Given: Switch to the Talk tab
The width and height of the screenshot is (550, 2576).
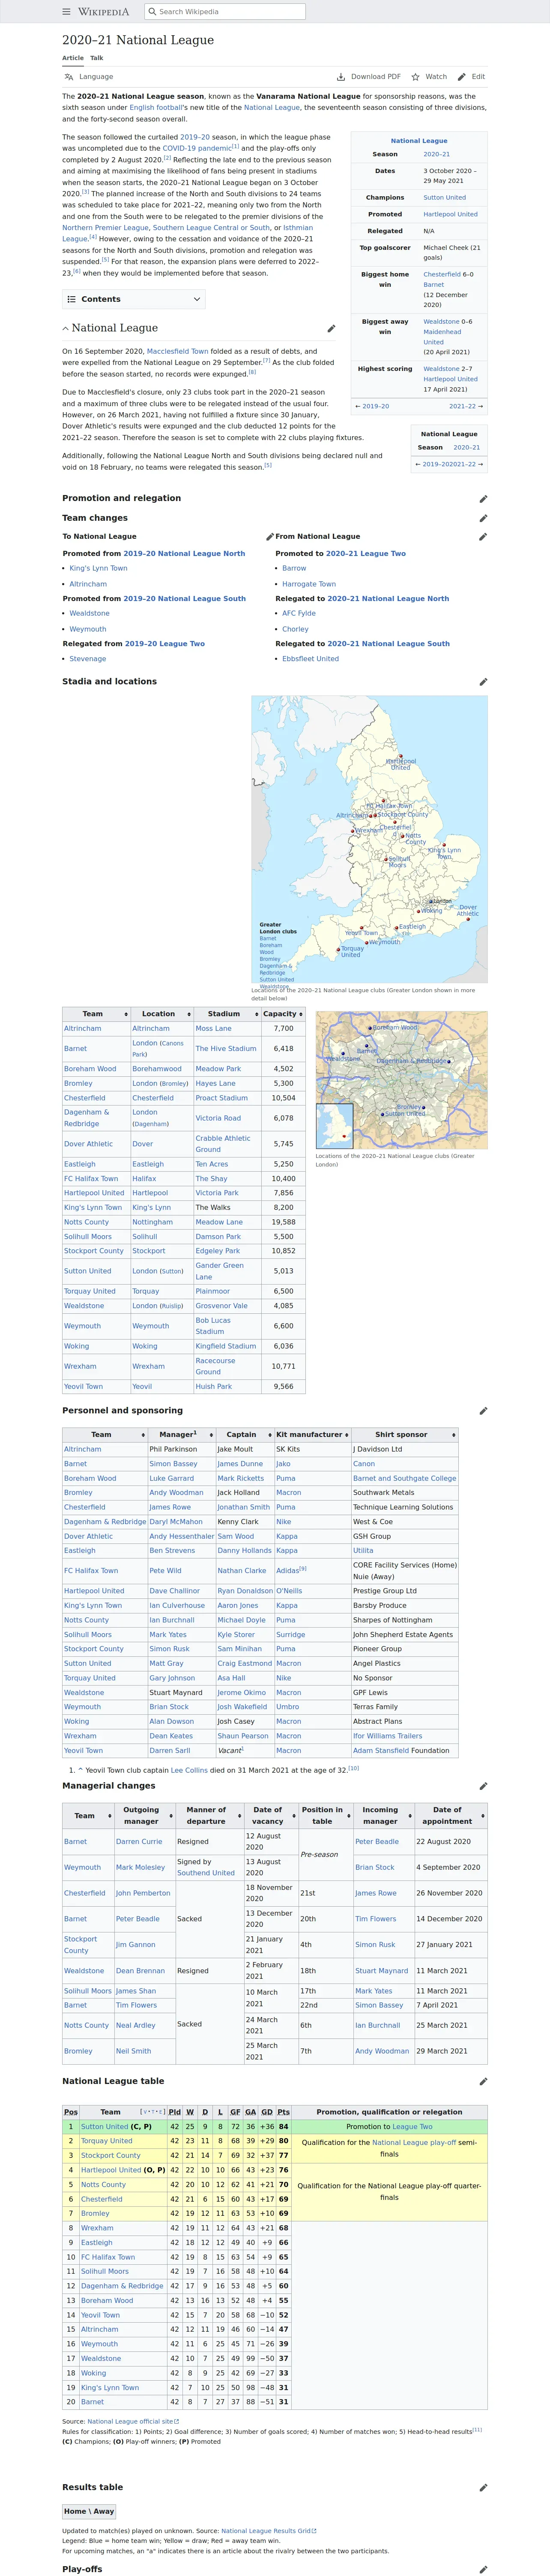Looking at the screenshot, I should click(x=97, y=58).
